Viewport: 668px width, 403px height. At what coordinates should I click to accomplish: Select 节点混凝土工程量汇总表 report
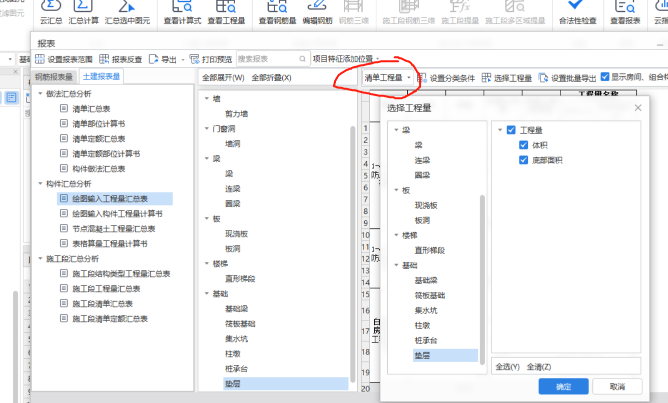tap(114, 228)
